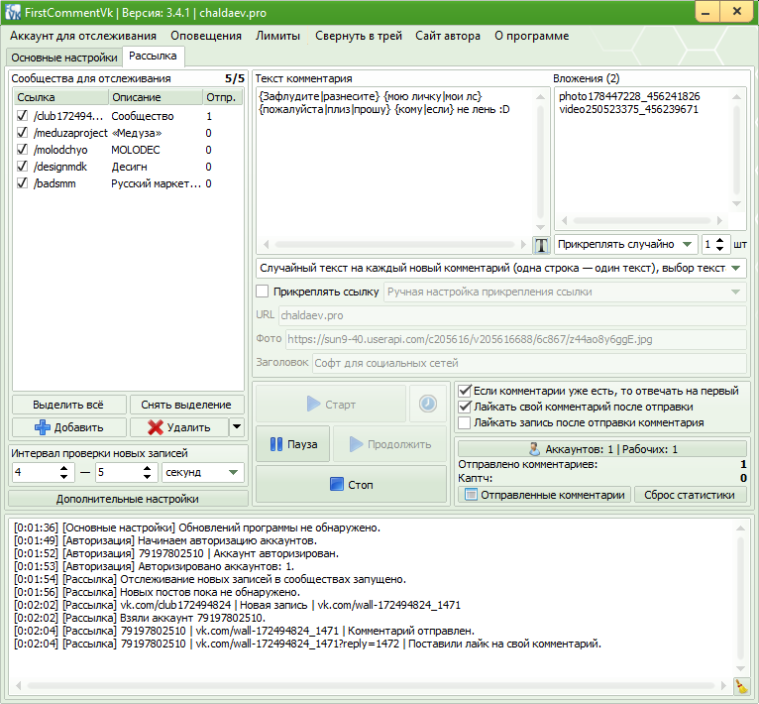Click Добавить with the blue plus icon

click(68, 427)
